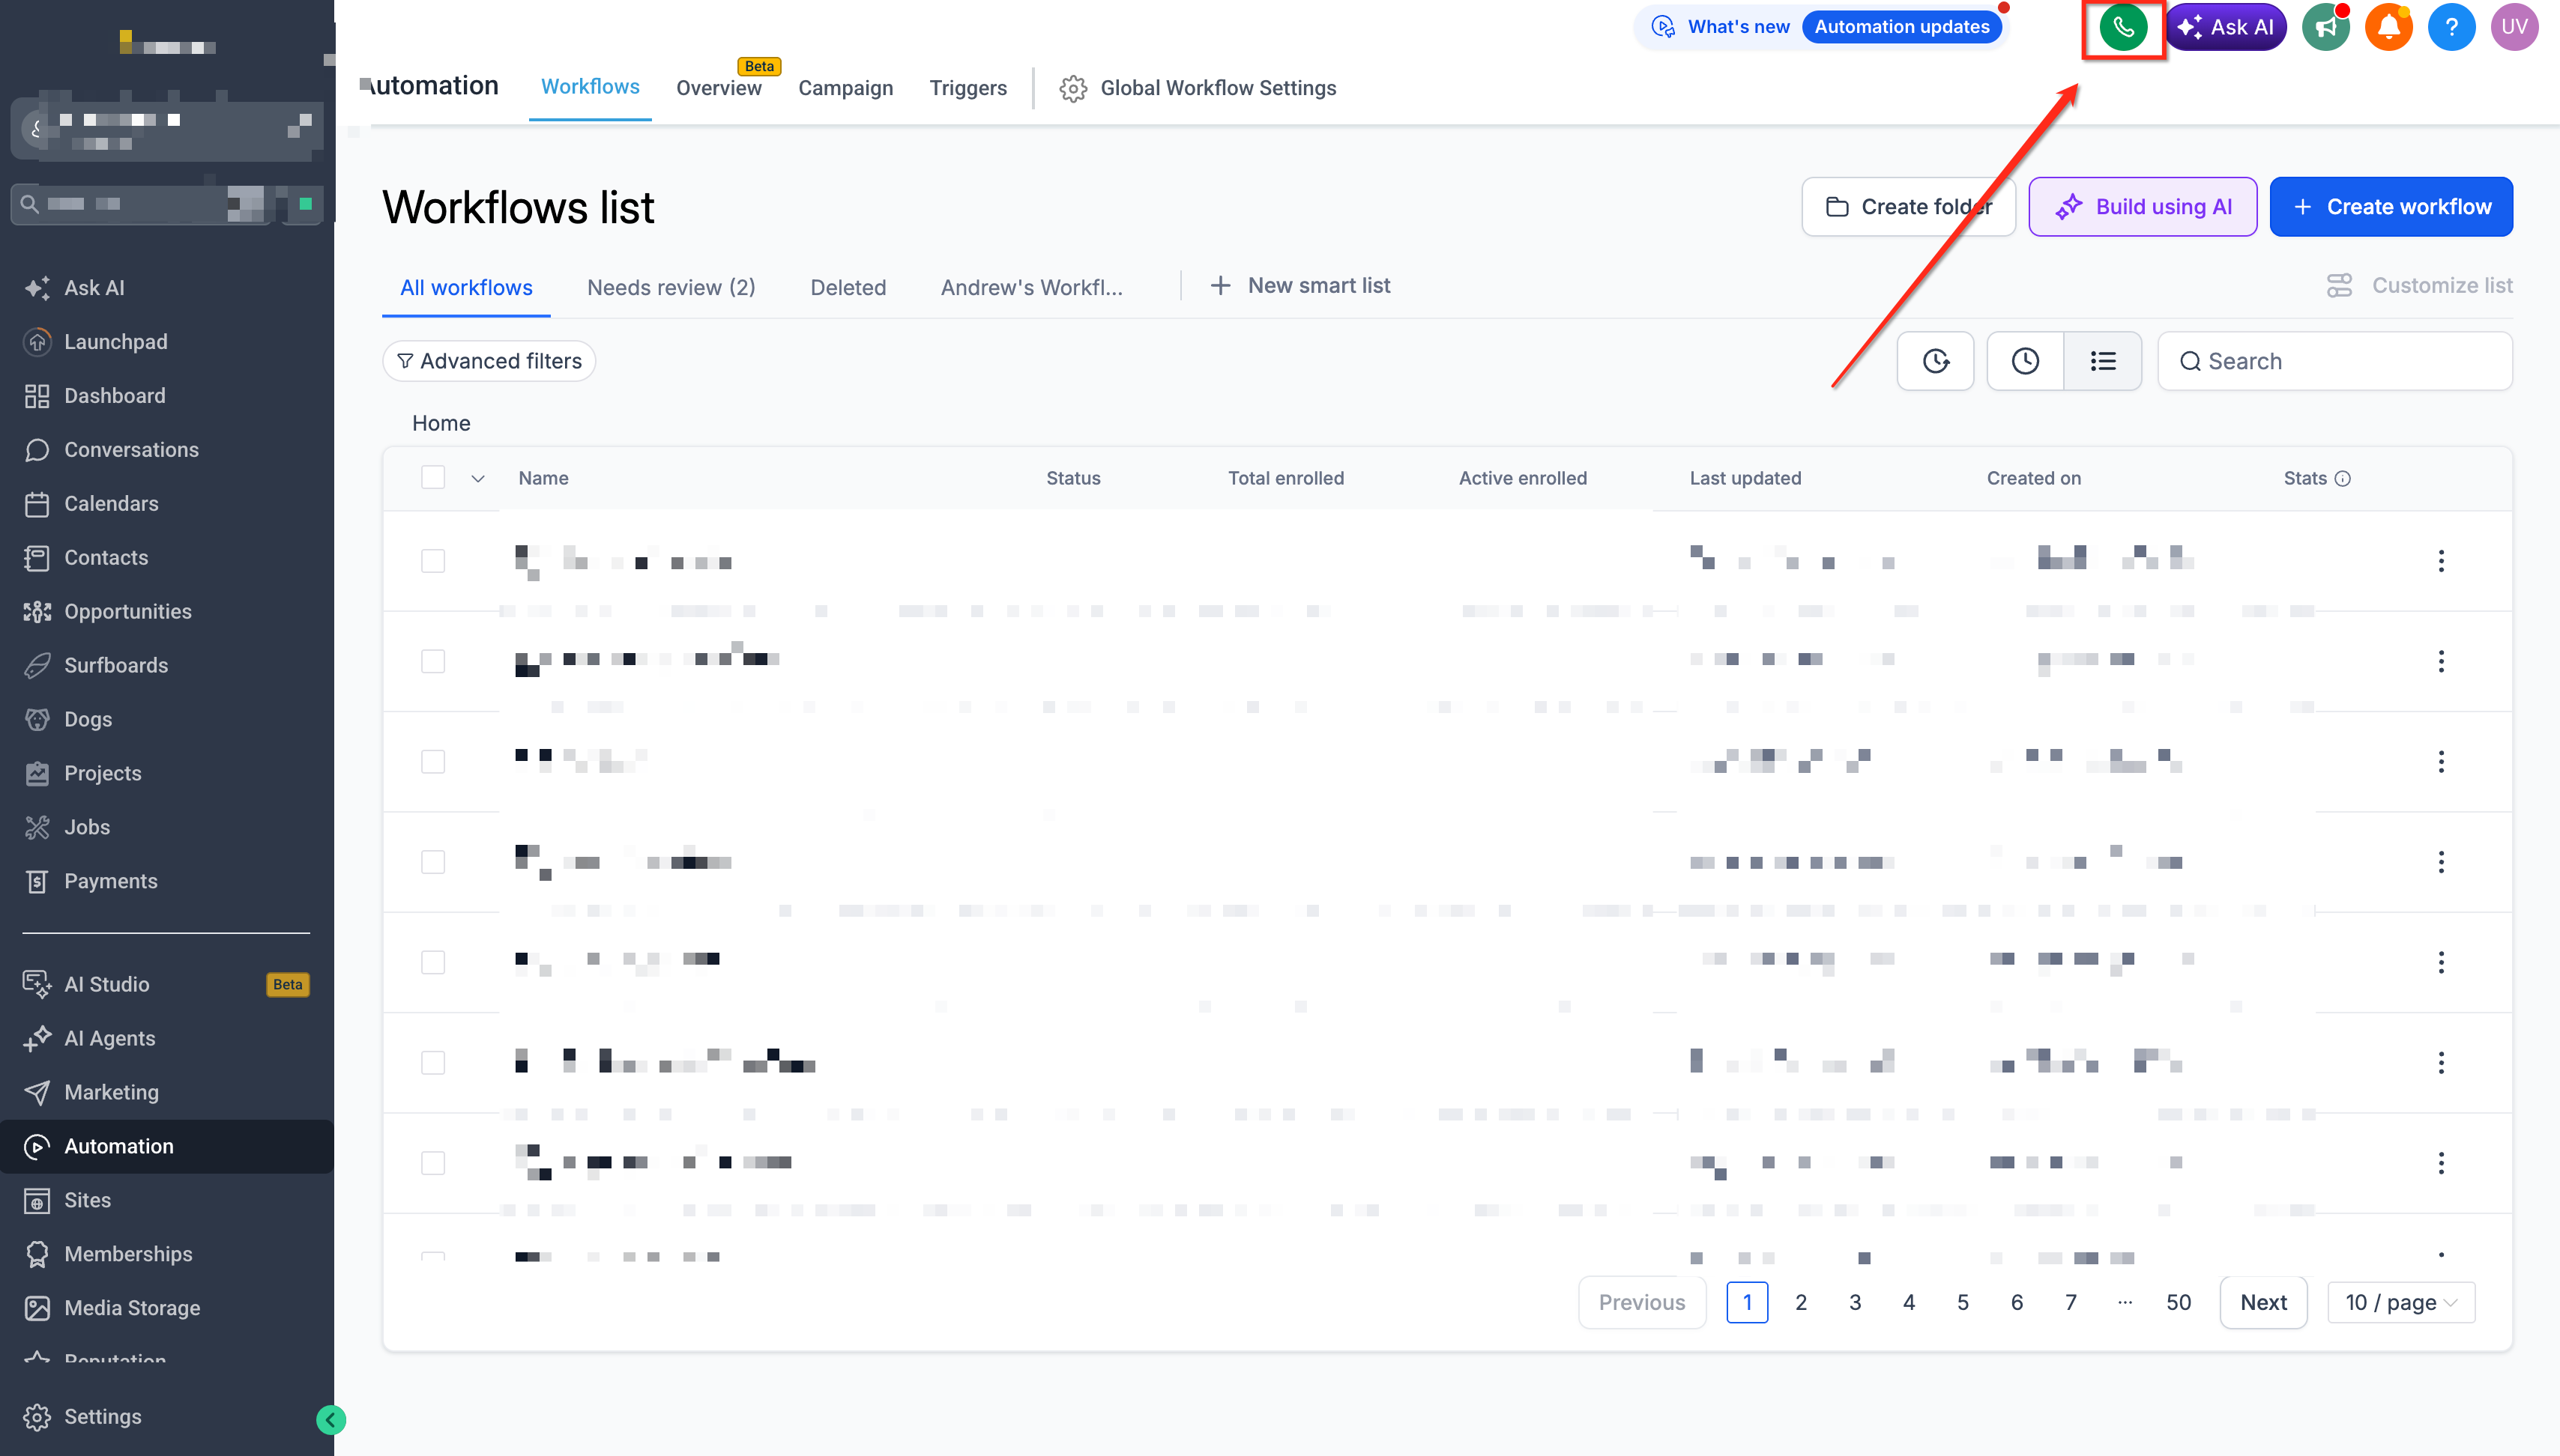Tick the third workflow row checkbox
The width and height of the screenshot is (2560, 1456).
pyautogui.click(x=433, y=762)
